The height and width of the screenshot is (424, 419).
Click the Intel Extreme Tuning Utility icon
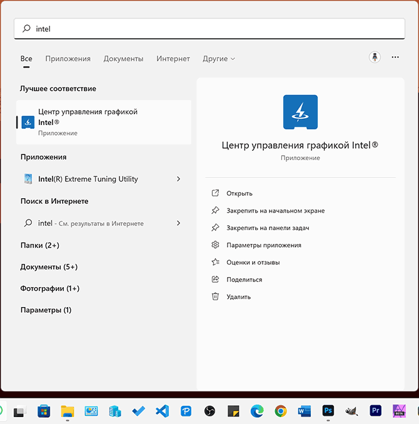point(28,179)
